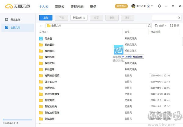Click the 最近上传 clock icon

click(6, 19)
